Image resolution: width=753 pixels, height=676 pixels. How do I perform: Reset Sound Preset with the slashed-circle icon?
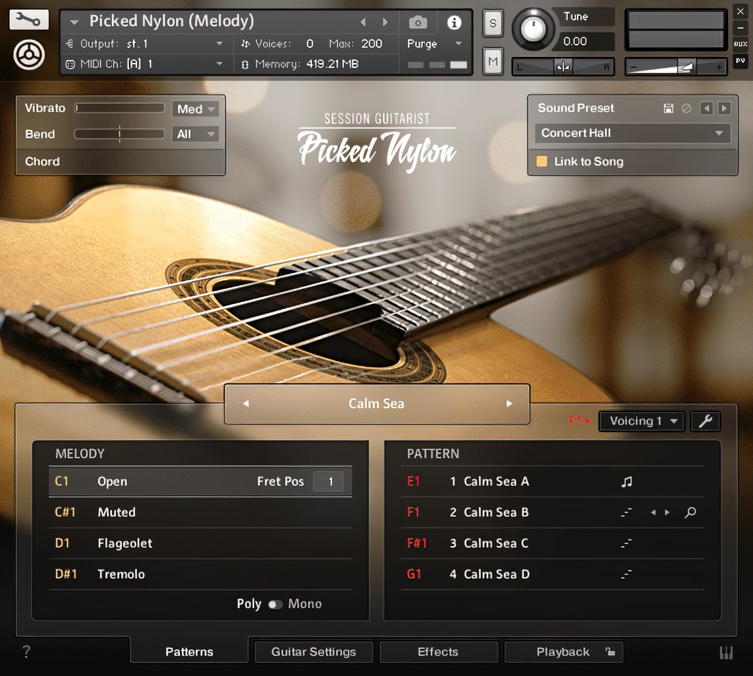tap(686, 108)
